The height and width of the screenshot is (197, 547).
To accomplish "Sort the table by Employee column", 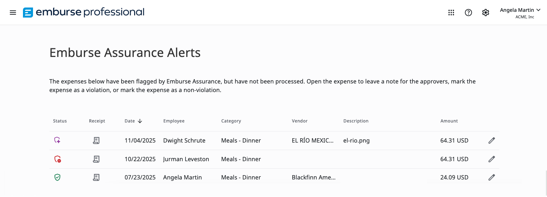I will tap(174, 121).
